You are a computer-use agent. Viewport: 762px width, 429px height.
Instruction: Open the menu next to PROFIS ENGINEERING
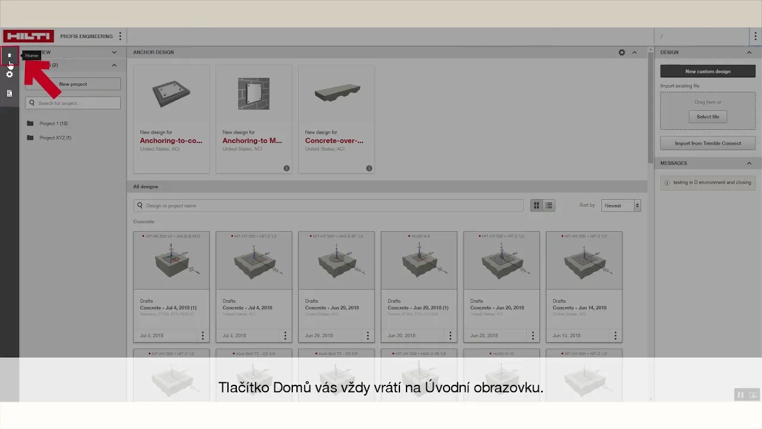120,36
